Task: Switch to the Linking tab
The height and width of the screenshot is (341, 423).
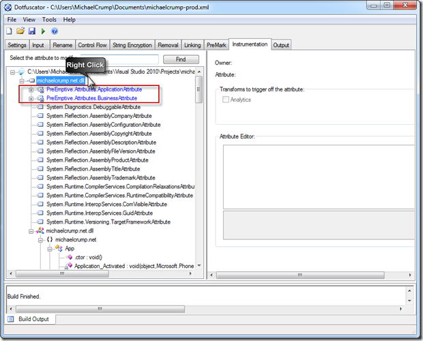Action: pos(192,45)
